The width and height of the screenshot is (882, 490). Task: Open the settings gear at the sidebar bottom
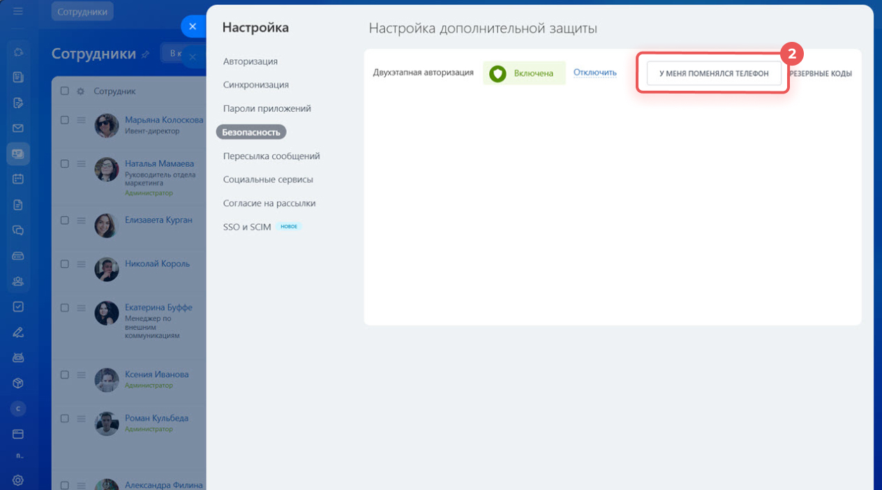(x=18, y=480)
